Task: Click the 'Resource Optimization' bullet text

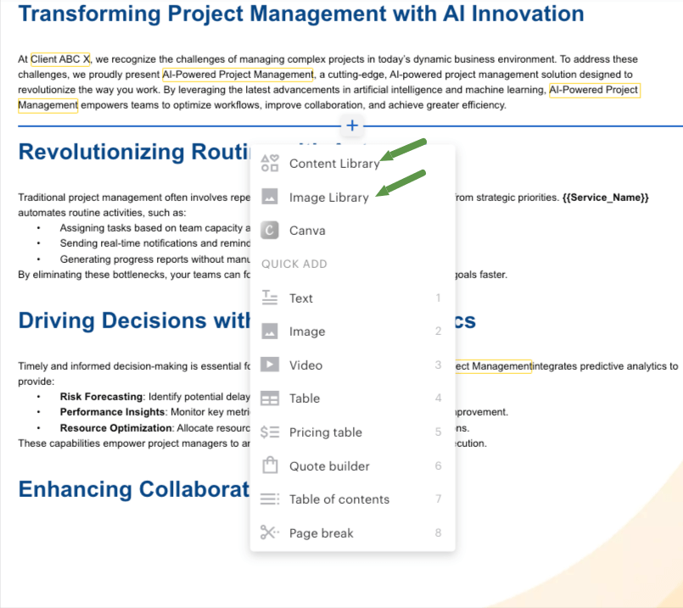Action: [116, 428]
